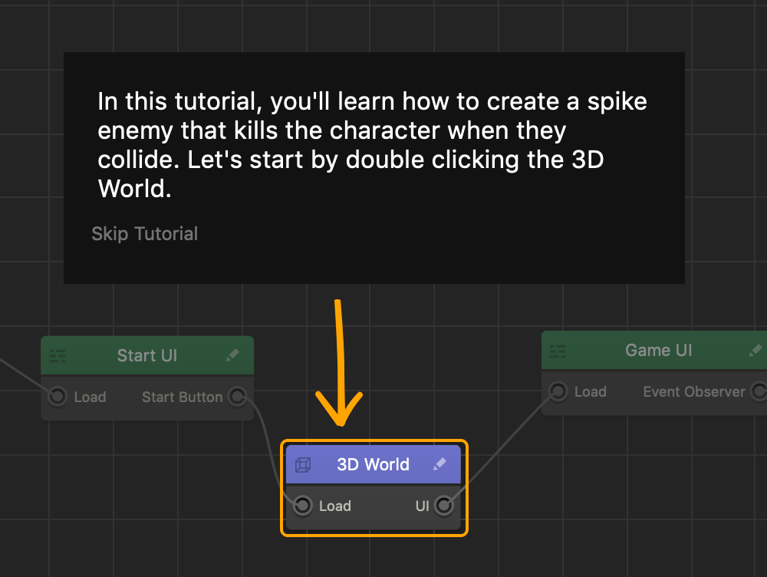Image resolution: width=767 pixels, height=577 pixels.
Task: Click the cube icon on the 3D World node
Action: coord(302,464)
